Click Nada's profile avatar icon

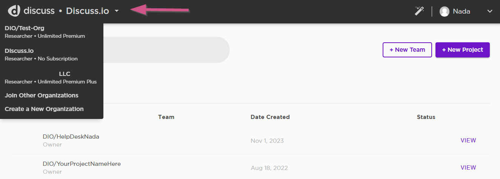(x=445, y=11)
